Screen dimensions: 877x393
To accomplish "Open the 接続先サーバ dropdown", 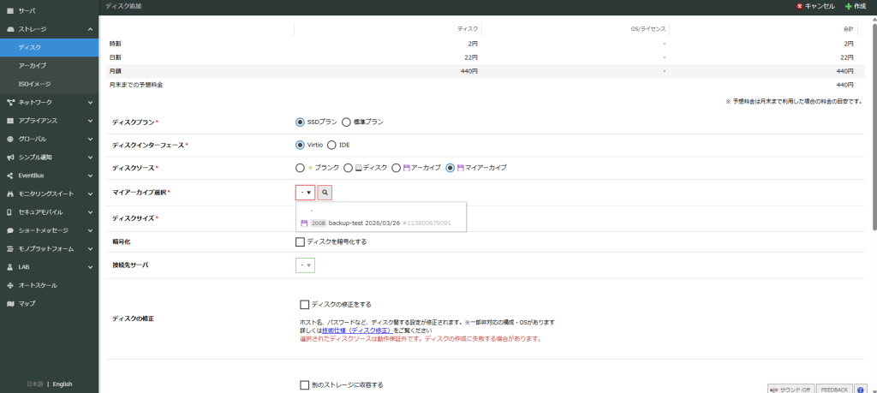I will pos(305,265).
